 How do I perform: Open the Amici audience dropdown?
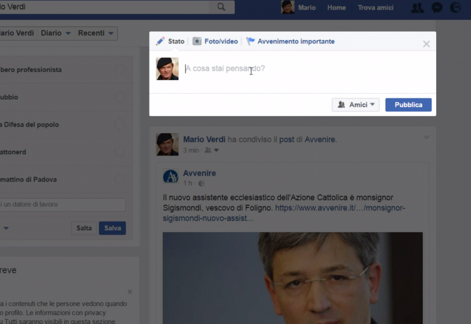point(356,105)
